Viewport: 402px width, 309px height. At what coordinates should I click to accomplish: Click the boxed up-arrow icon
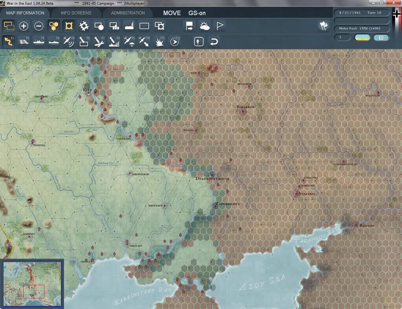[x=199, y=42]
